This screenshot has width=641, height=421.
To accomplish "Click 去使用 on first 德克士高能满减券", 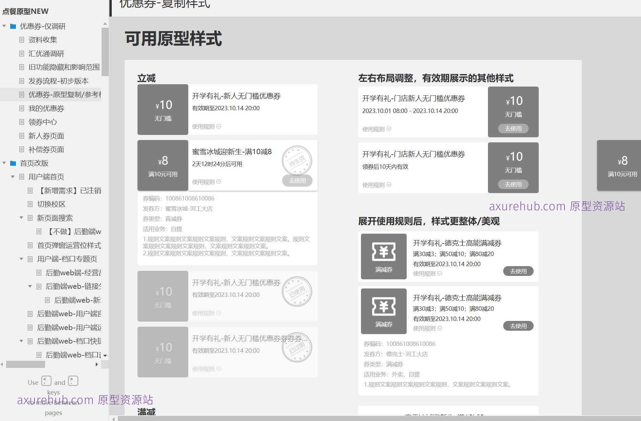I will click(518, 271).
